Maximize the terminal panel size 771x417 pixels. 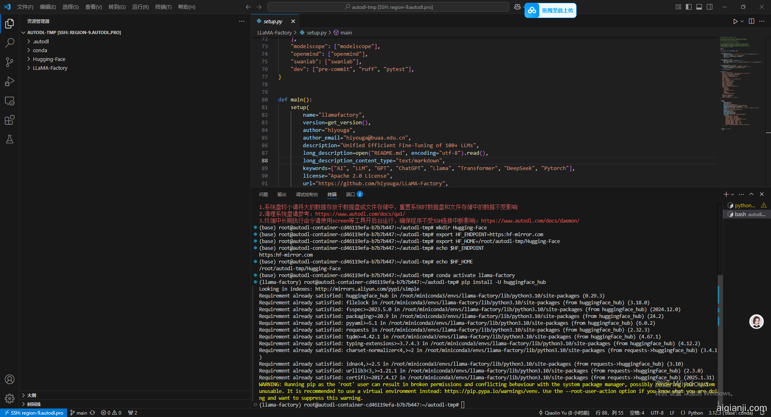coord(751,194)
